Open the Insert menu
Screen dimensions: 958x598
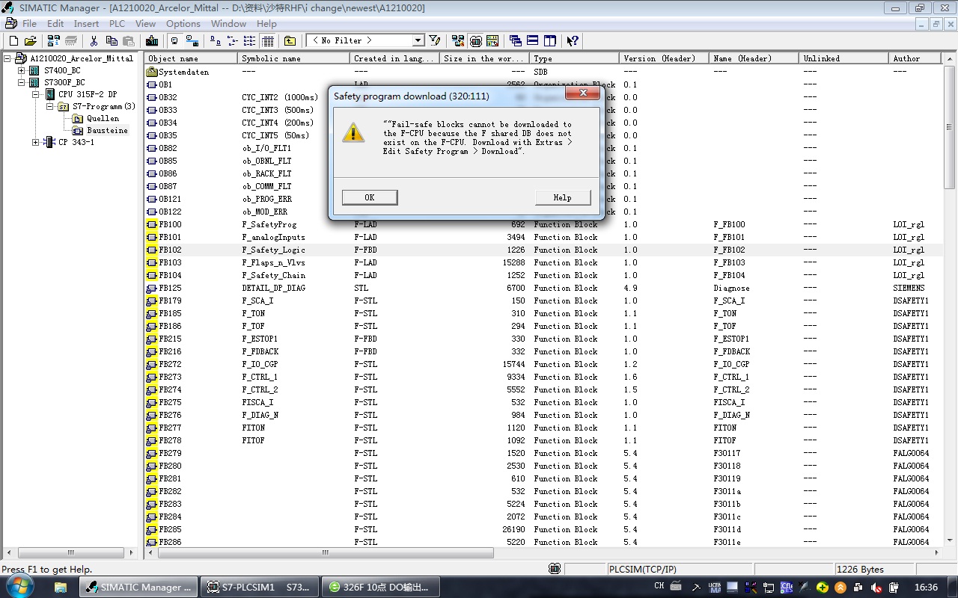click(x=86, y=23)
